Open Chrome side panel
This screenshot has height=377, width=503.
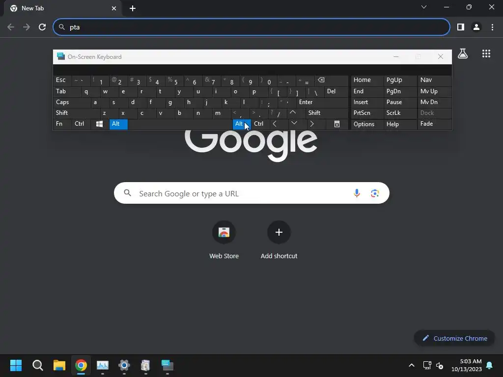coord(461,27)
